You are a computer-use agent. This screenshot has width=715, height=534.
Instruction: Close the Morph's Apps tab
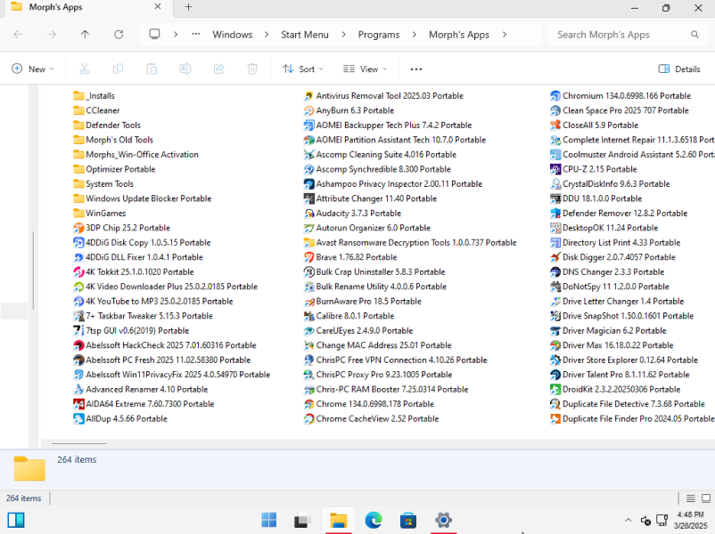coord(158,7)
